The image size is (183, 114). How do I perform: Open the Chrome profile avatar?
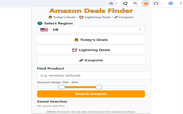coord(171,3)
